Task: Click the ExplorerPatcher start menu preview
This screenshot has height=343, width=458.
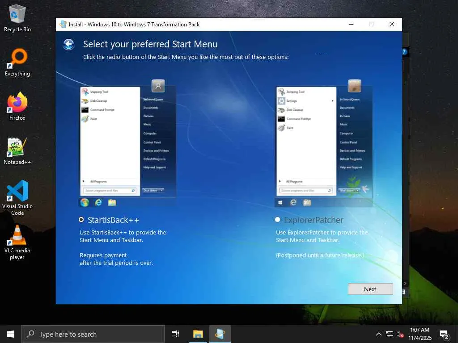Action: pos(324,143)
